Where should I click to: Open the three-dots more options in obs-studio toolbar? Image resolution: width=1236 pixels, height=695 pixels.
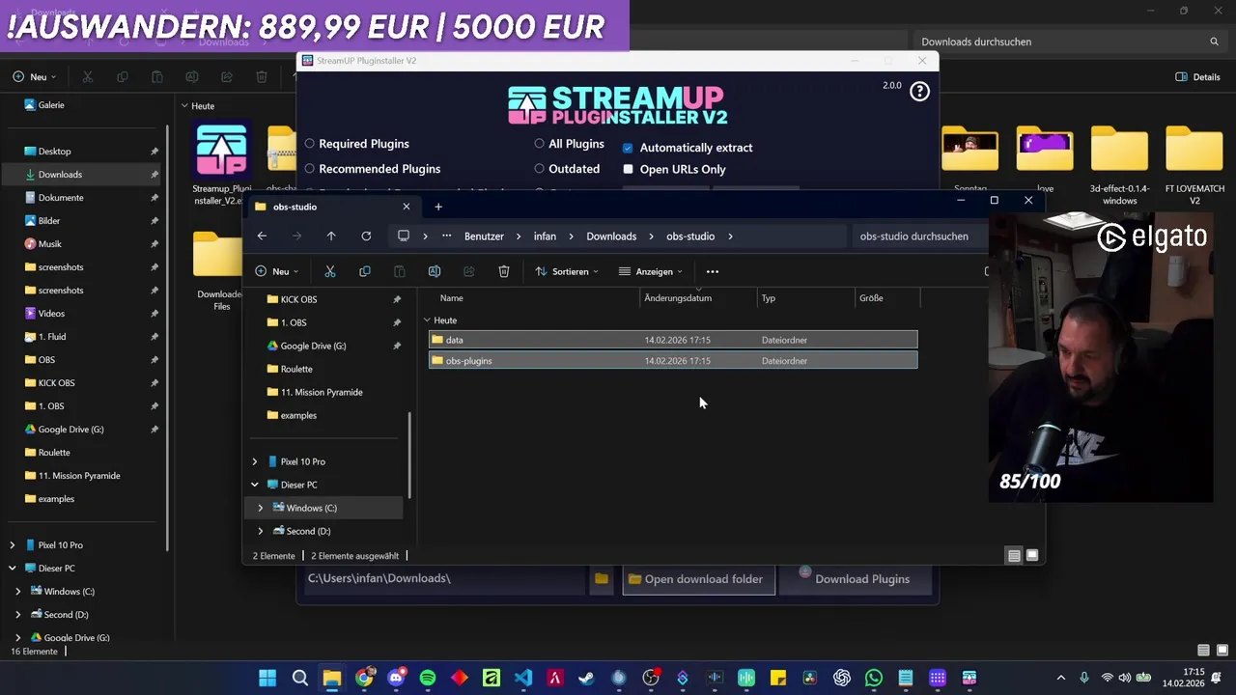point(713,271)
